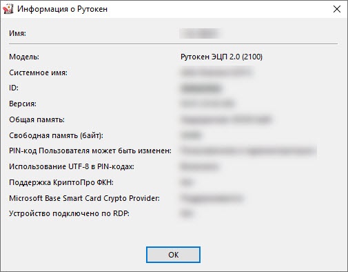Click 'Поддержка КриптоПро ФКН:' label
The height and width of the screenshot is (272, 348).
coord(61,182)
